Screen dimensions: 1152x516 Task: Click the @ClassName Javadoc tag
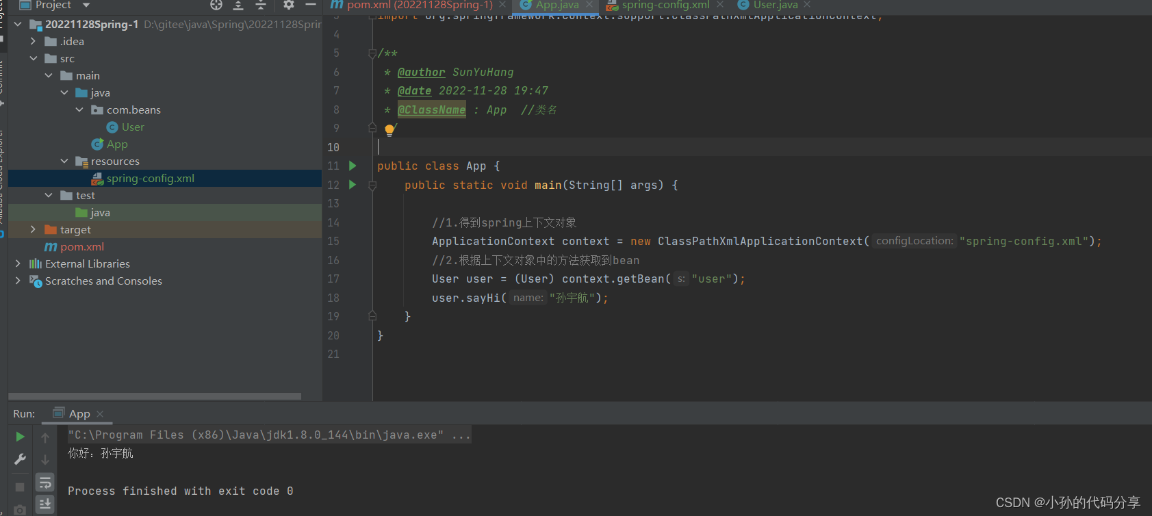click(431, 109)
